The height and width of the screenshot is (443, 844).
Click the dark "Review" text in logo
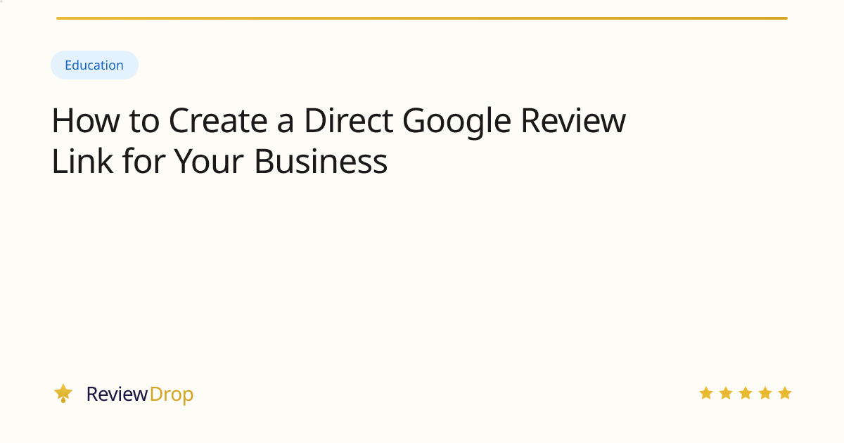pos(117,394)
